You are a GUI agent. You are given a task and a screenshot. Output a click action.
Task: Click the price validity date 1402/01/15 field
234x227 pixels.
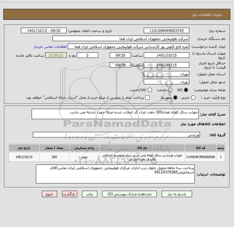click(167, 65)
